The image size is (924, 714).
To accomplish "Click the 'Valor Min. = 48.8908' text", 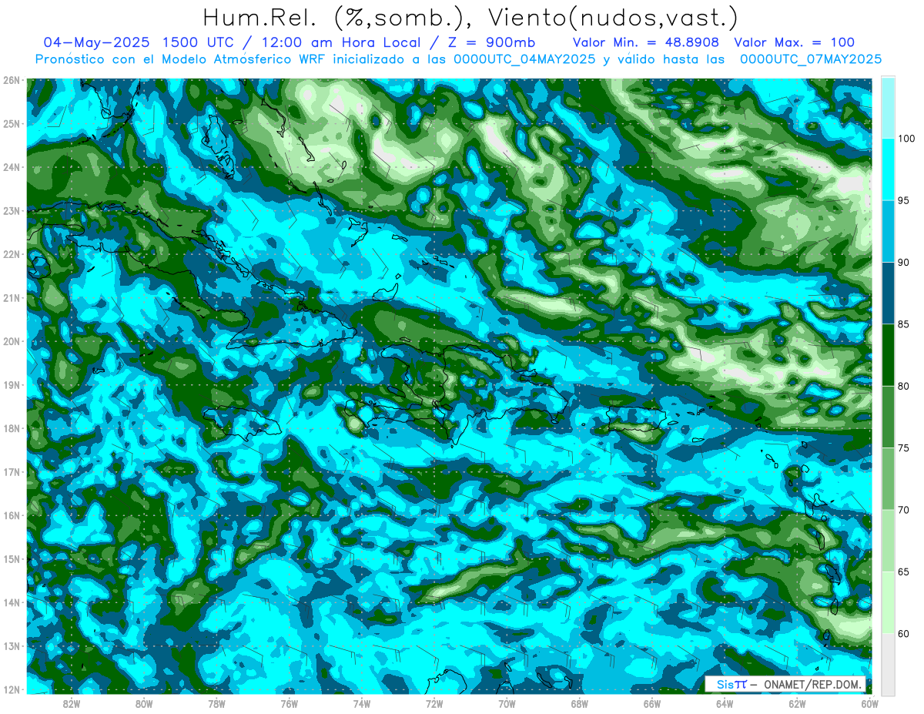I will click(x=645, y=42).
